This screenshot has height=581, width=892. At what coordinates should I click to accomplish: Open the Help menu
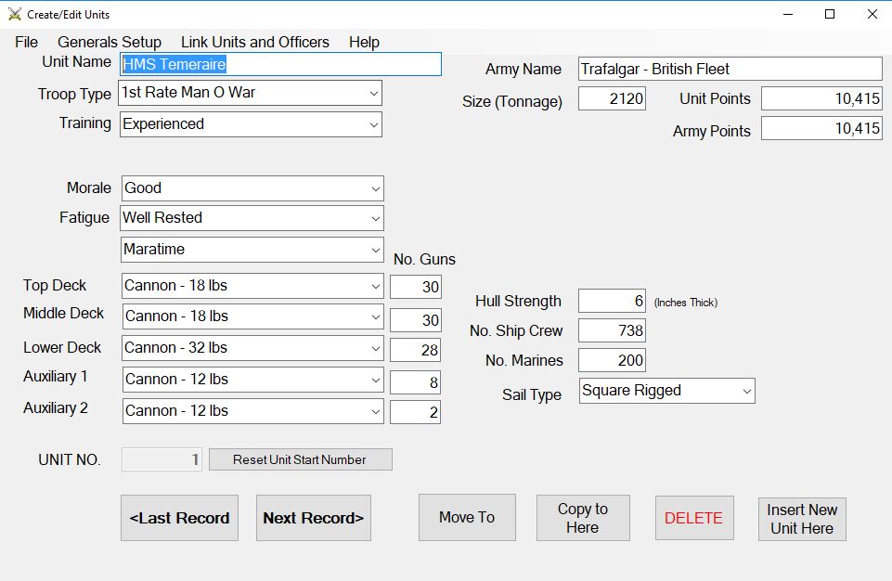click(x=364, y=42)
